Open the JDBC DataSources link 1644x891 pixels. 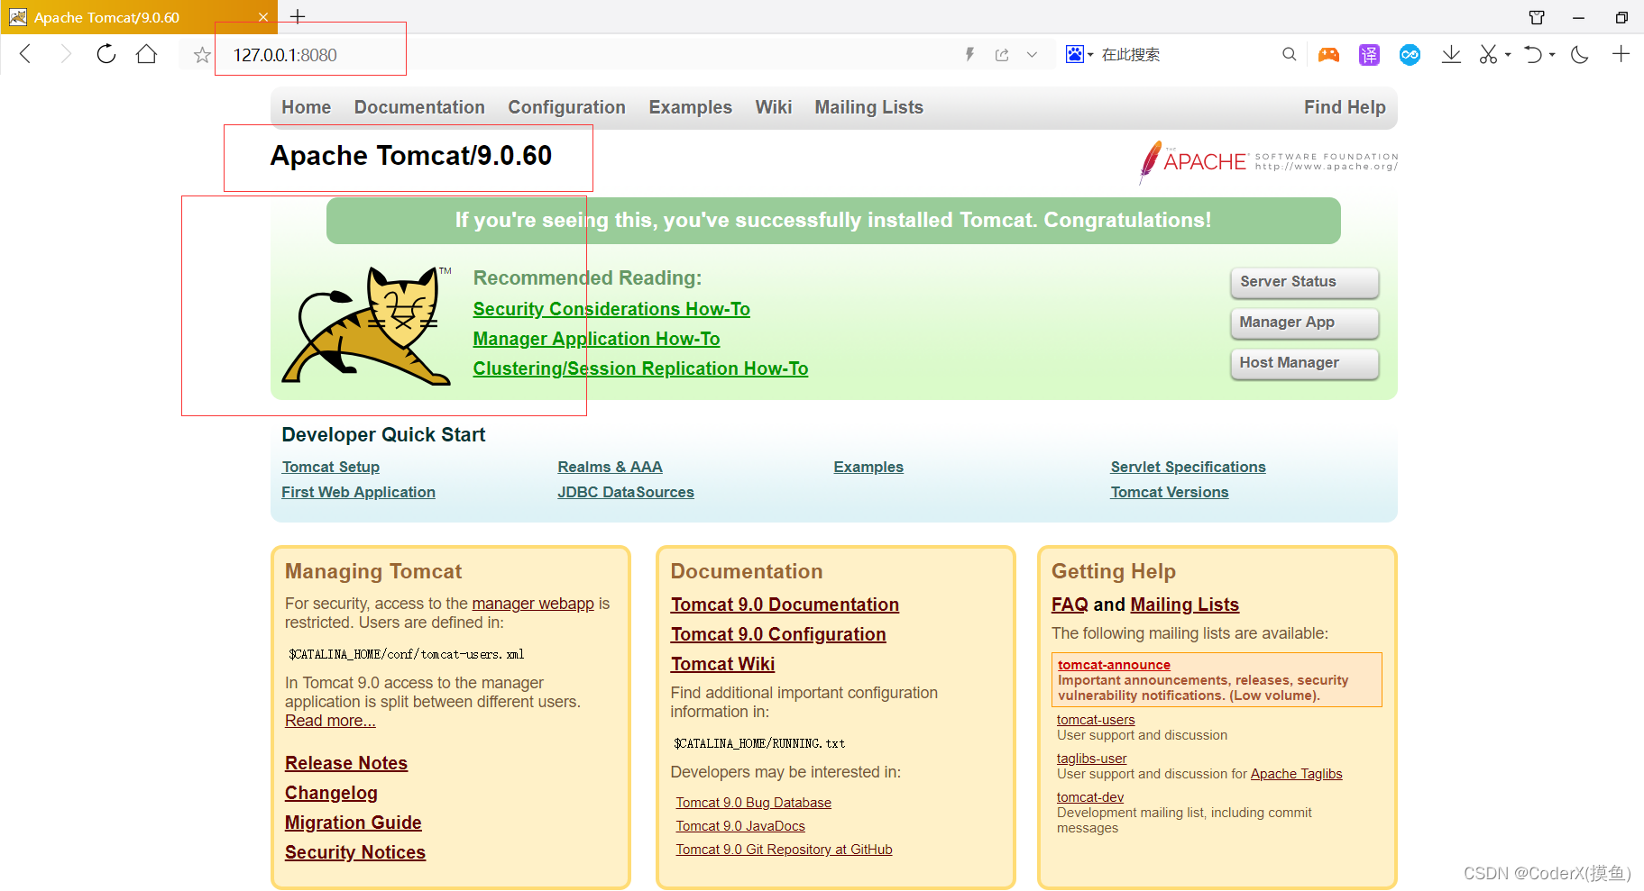pyautogui.click(x=626, y=492)
